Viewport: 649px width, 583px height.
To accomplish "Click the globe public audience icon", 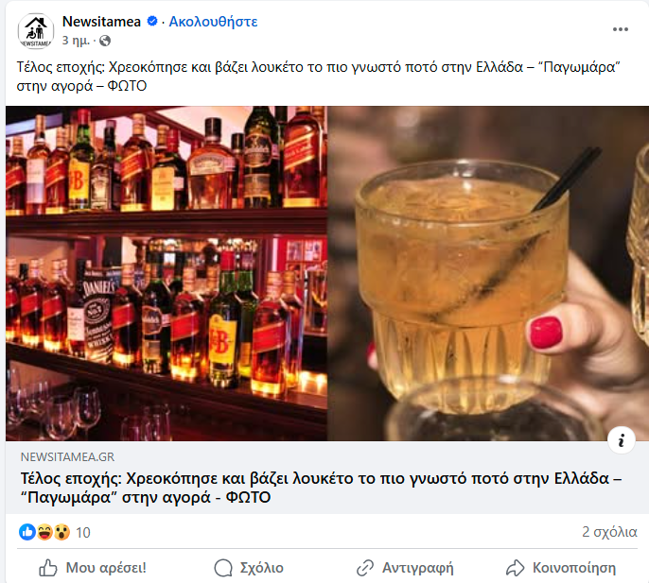I will pos(105,41).
